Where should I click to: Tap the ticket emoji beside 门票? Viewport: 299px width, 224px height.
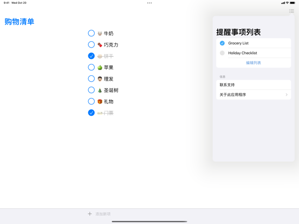coord(100,113)
